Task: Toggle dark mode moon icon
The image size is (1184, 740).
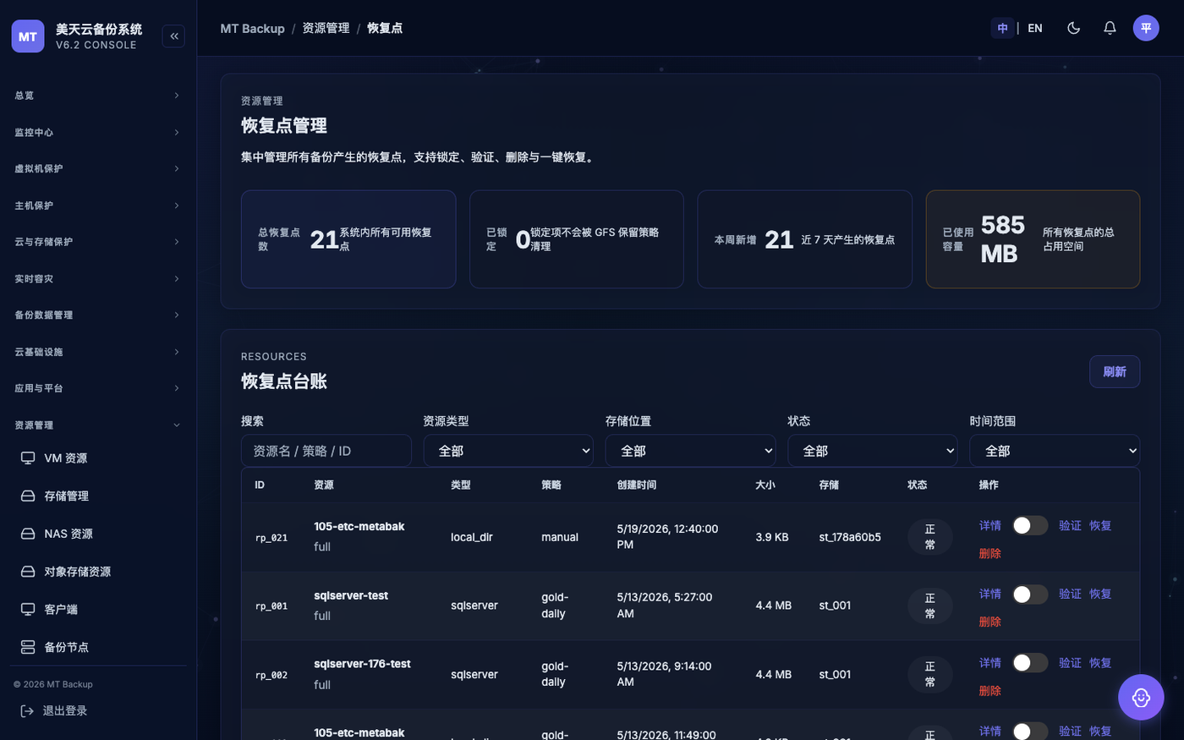Action: (1074, 28)
